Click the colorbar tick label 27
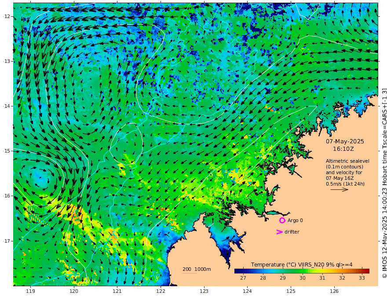The width and height of the screenshot is (387, 299). (x=243, y=278)
